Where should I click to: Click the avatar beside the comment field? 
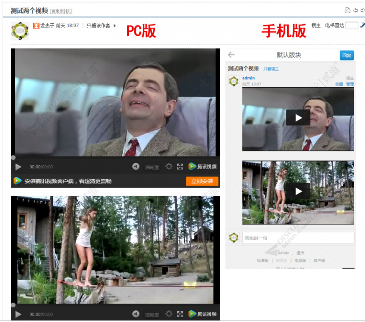[233, 238]
